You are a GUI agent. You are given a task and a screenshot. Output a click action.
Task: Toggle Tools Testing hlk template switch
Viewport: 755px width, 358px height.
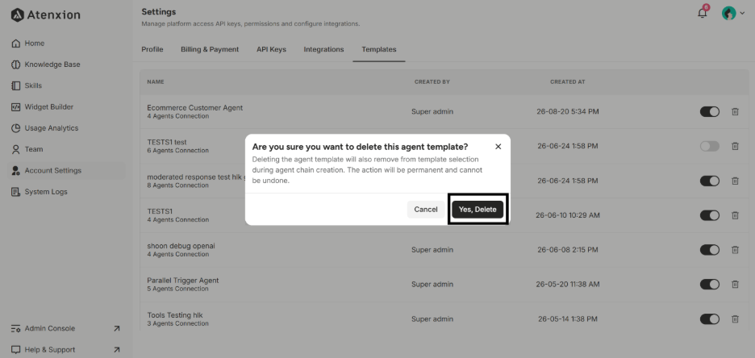pos(709,319)
